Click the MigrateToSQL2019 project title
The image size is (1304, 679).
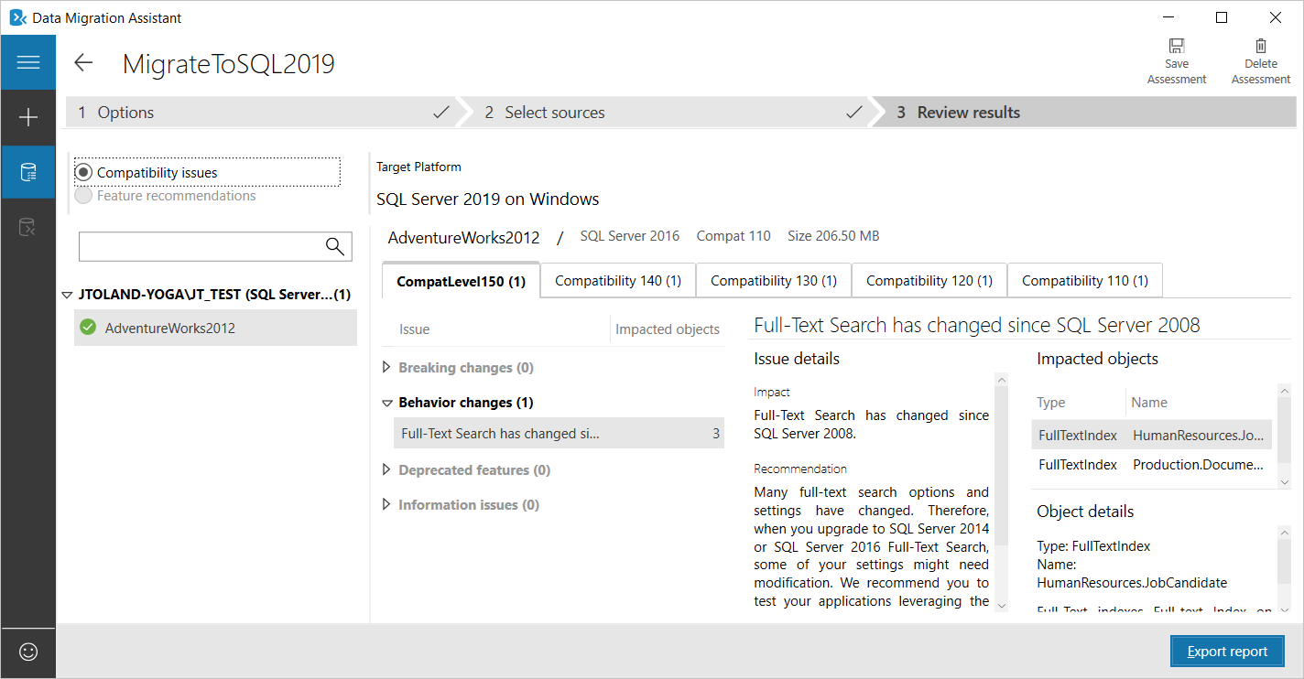[229, 63]
